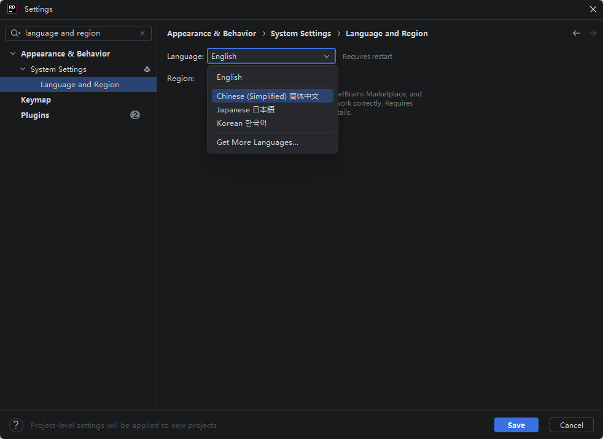Click the Requires restart hint text
The width and height of the screenshot is (603, 439).
pos(367,56)
